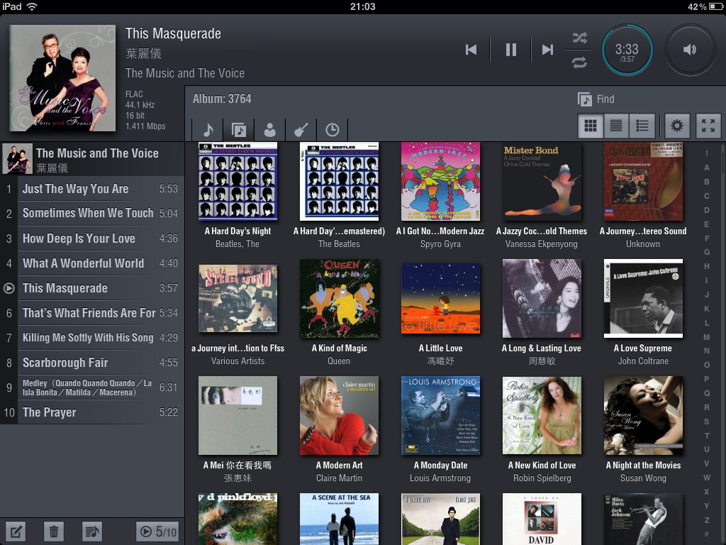Switch to the Albums tab
726x545 pixels.
239,130
